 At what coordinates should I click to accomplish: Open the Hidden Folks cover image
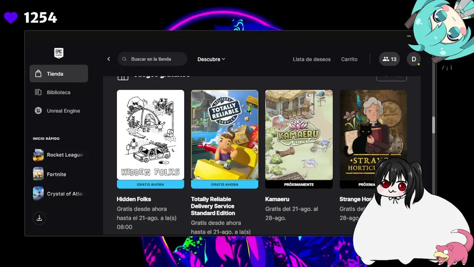(x=150, y=135)
